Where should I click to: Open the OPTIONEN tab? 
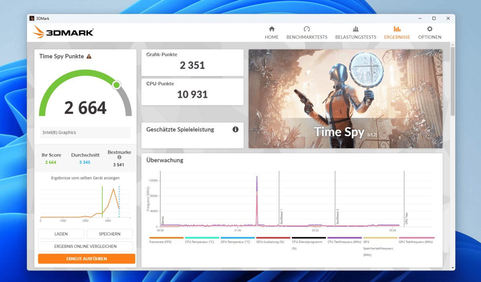click(x=430, y=33)
